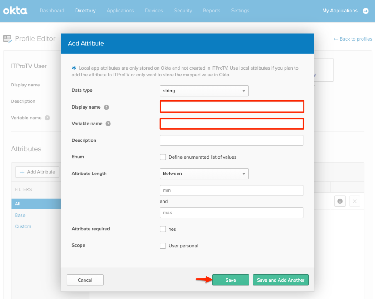Image resolution: width=375 pixels, height=299 pixels.
Task: Click the Description input field in dialog
Action: coord(231,140)
